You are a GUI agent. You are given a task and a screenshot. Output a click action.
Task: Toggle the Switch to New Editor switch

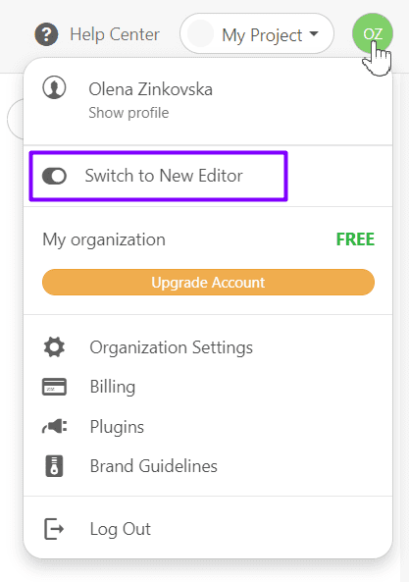(54, 176)
